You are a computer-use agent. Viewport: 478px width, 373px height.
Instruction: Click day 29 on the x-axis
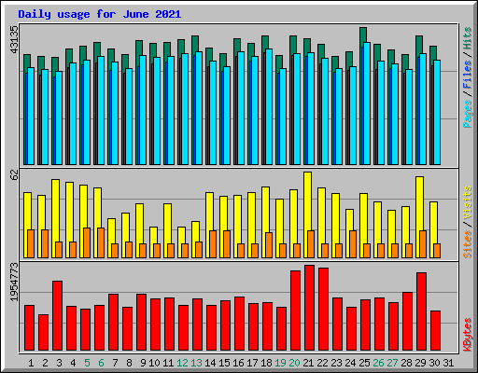click(x=420, y=363)
